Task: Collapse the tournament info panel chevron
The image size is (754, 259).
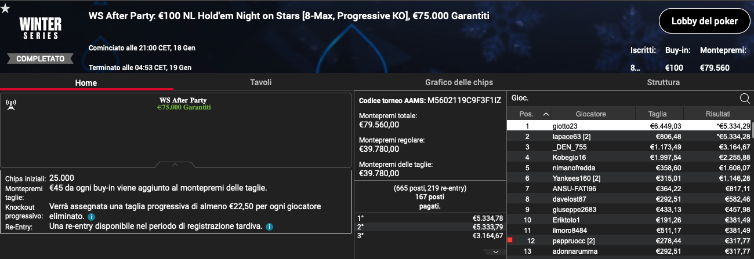Action: click(x=175, y=165)
